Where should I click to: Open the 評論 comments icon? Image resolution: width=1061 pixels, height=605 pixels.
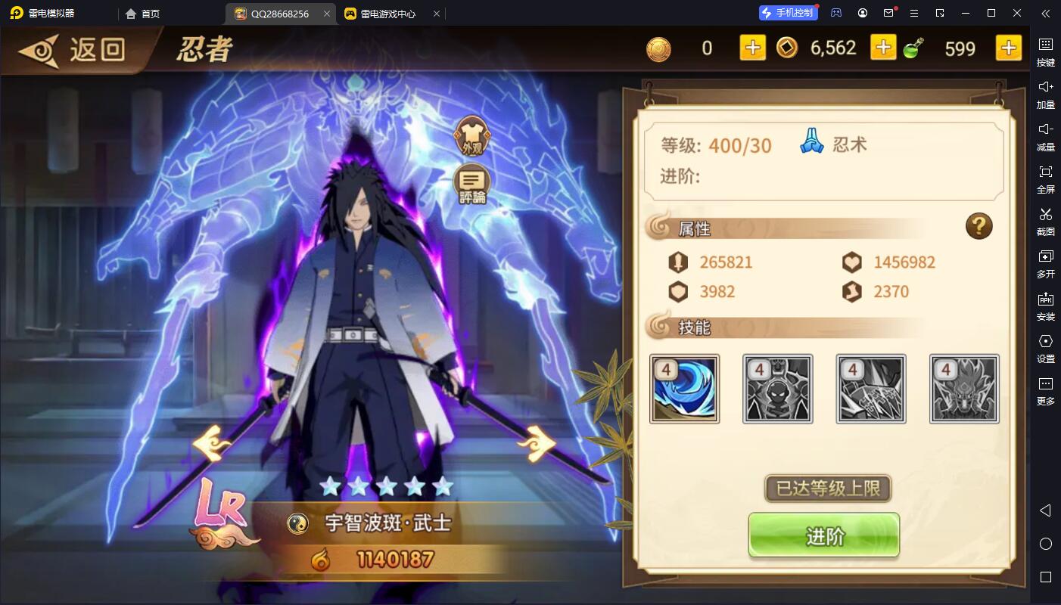471,185
